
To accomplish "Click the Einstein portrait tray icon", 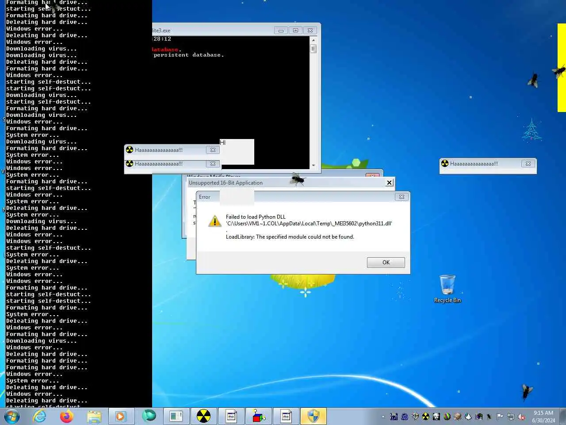I will point(436,417).
